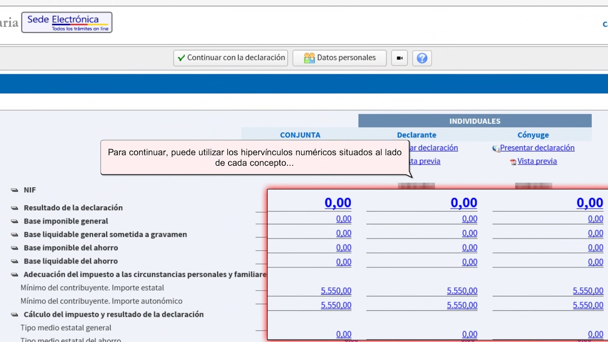Open help via blue question mark icon

point(422,58)
